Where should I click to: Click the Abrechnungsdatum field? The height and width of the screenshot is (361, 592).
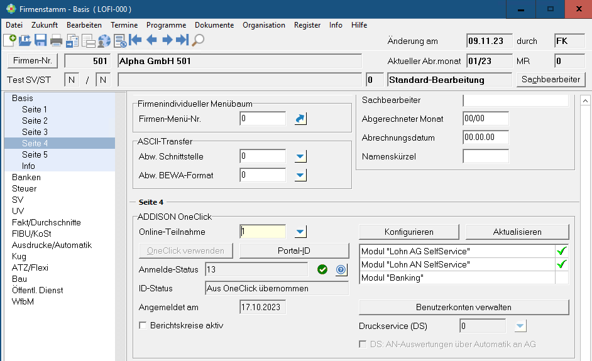click(486, 137)
